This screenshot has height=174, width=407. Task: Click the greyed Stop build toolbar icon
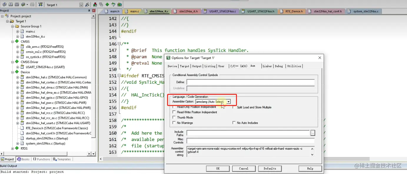coord(32,5)
